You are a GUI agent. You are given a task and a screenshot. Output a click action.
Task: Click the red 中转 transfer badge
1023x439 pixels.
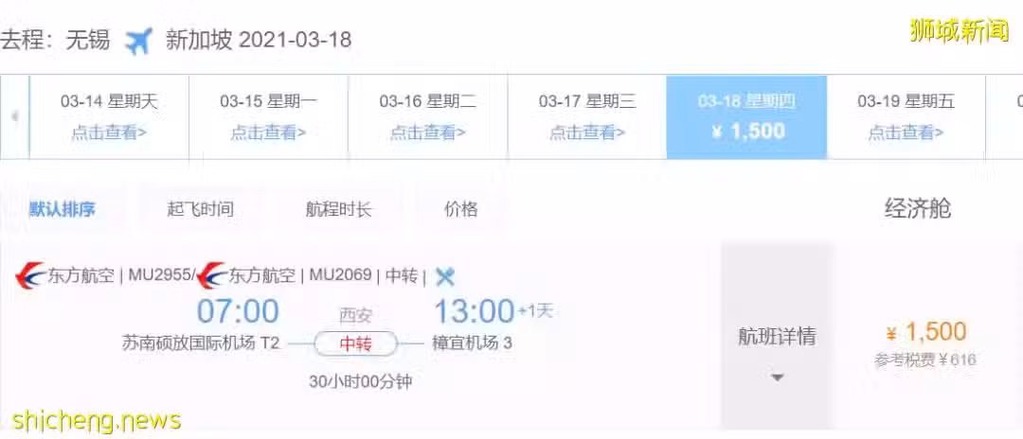(355, 343)
